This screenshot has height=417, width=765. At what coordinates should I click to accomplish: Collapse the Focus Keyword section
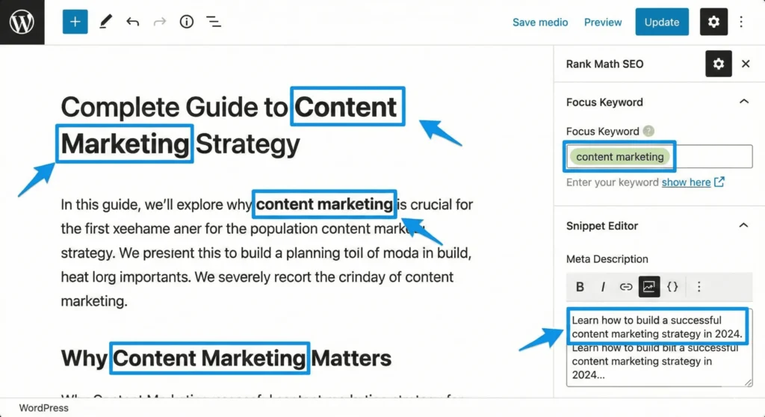743,102
